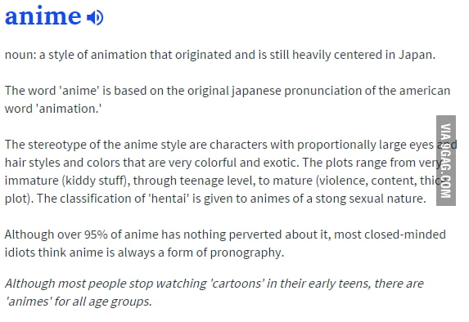Click the italic line 'animes' for all age groups
Viewport: 469px width, 322px height.
tap(79, 302)
